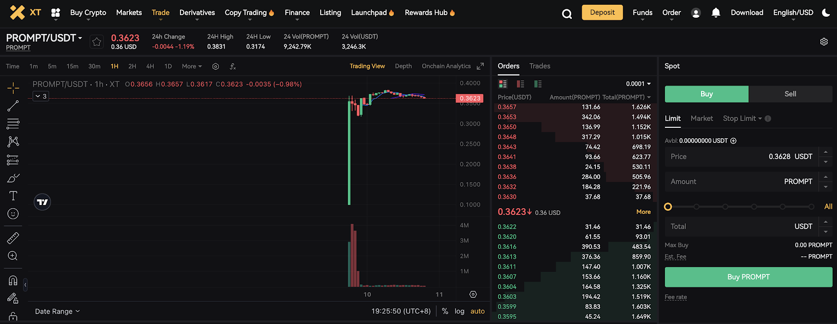Show sell orders only in order book

coord(520,84)
